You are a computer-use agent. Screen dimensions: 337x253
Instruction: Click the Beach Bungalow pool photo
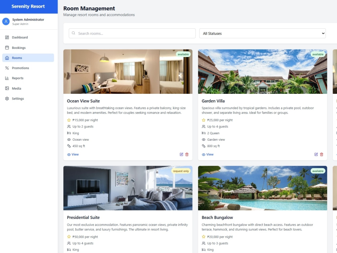[263, 188]
